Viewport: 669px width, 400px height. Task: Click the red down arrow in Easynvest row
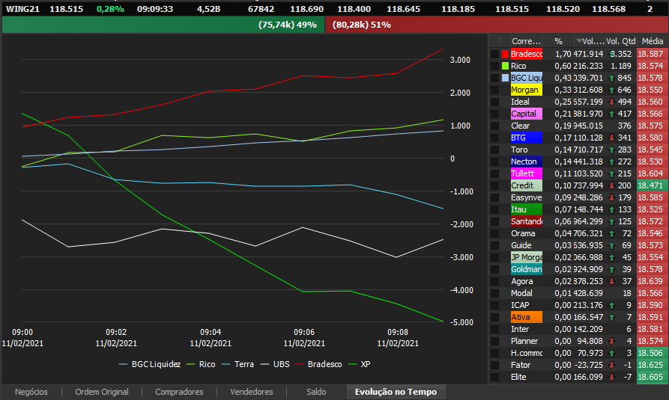tap(611, 197)
